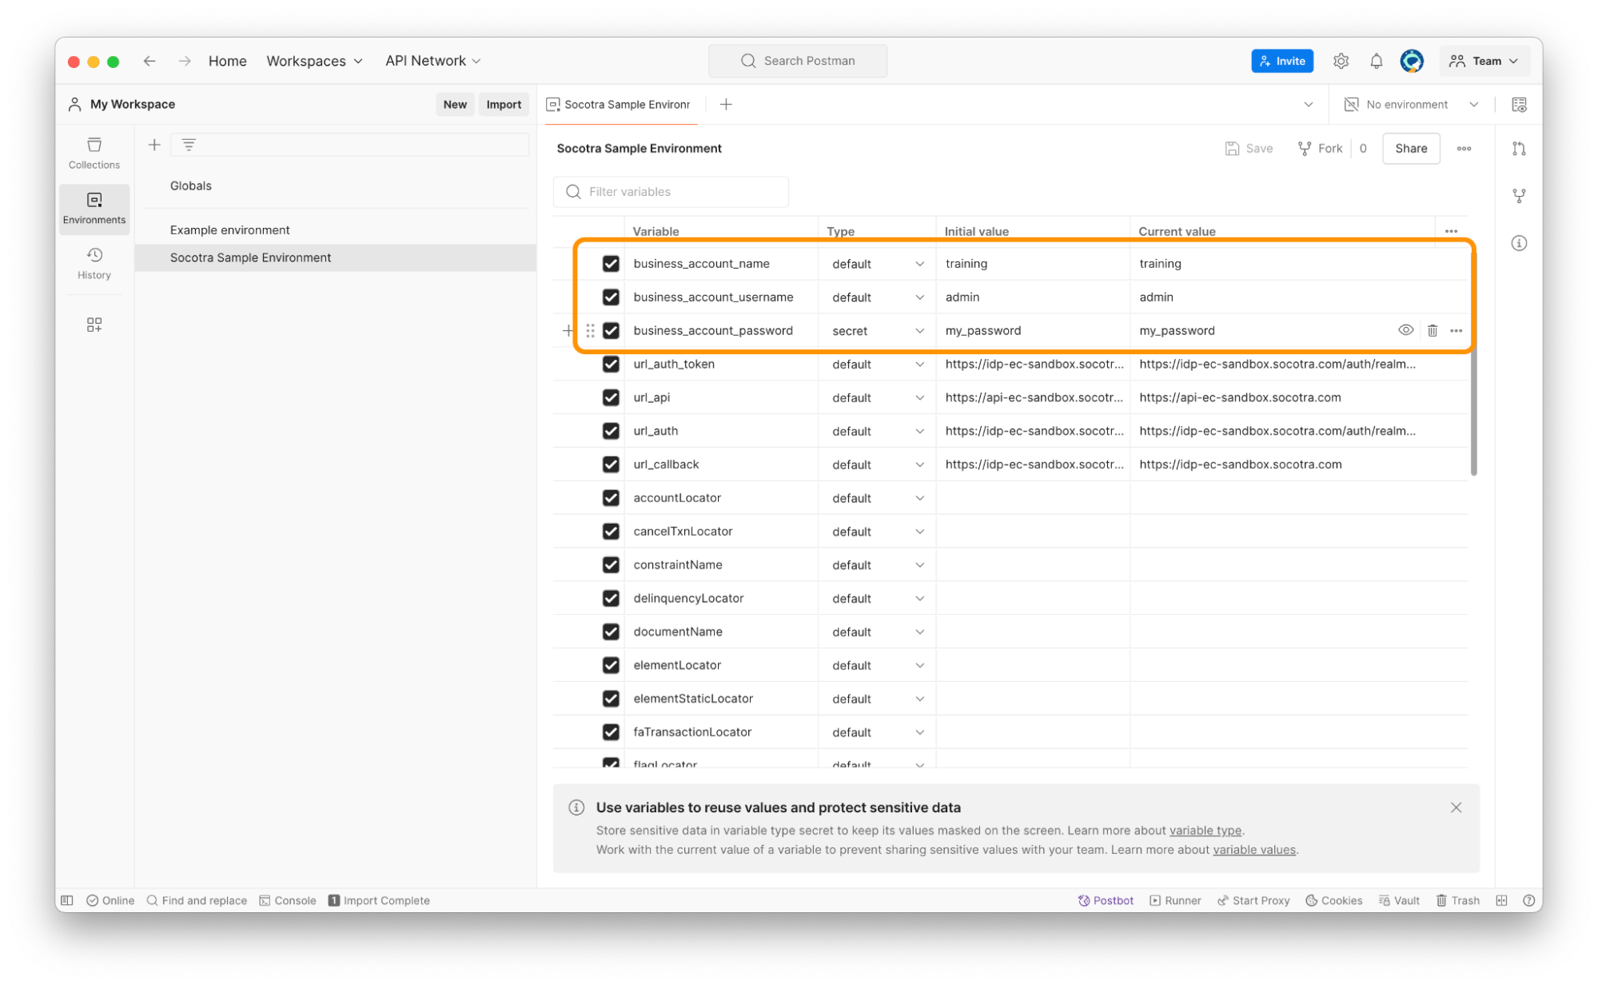Toggle the accountLocator variable checkbox

611,498
